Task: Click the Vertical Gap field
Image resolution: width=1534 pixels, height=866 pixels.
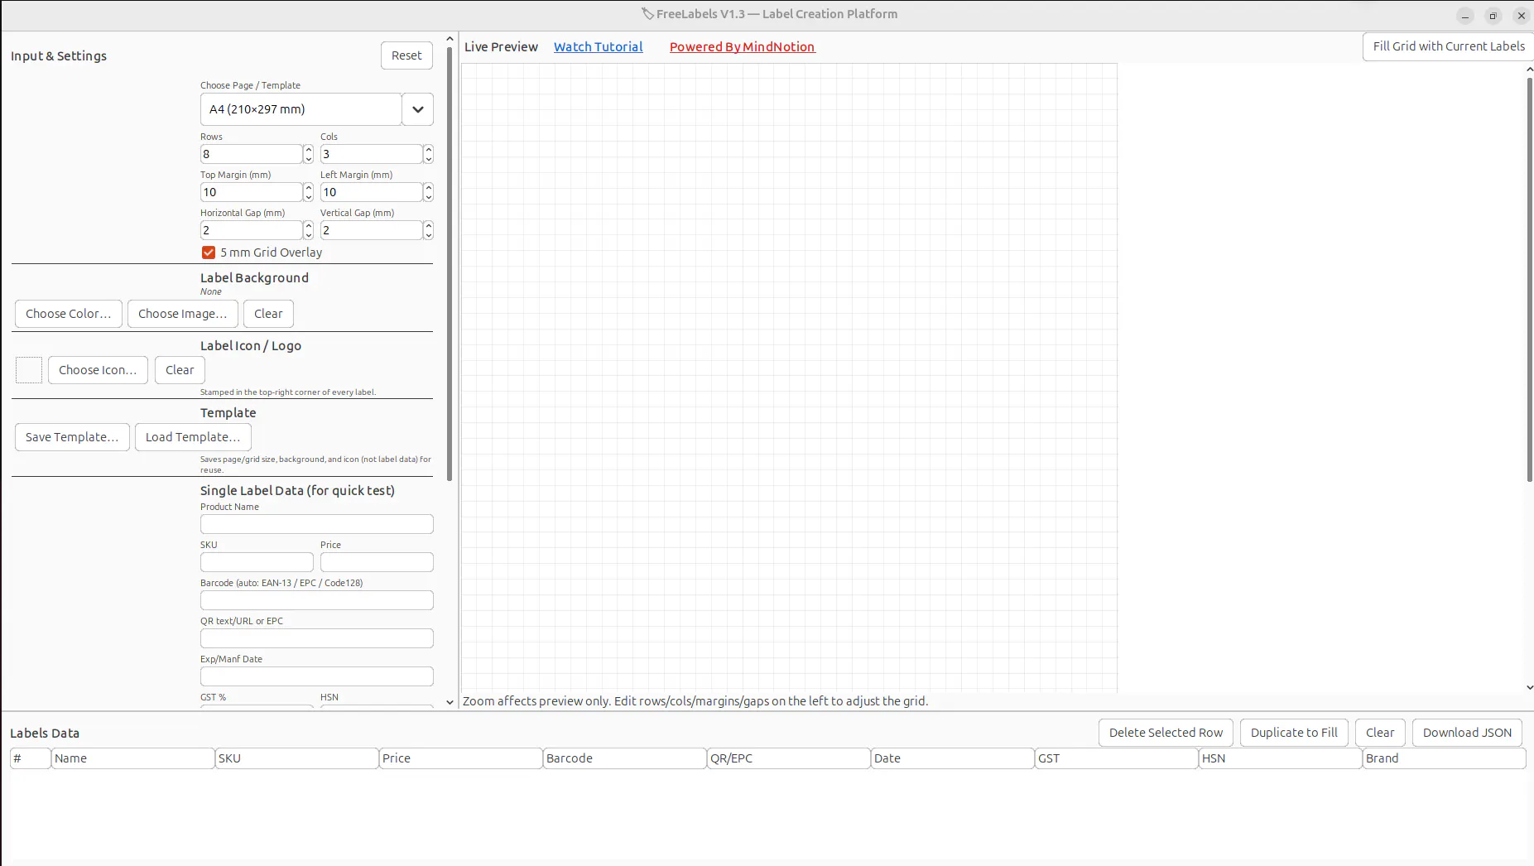Action: 372,230
